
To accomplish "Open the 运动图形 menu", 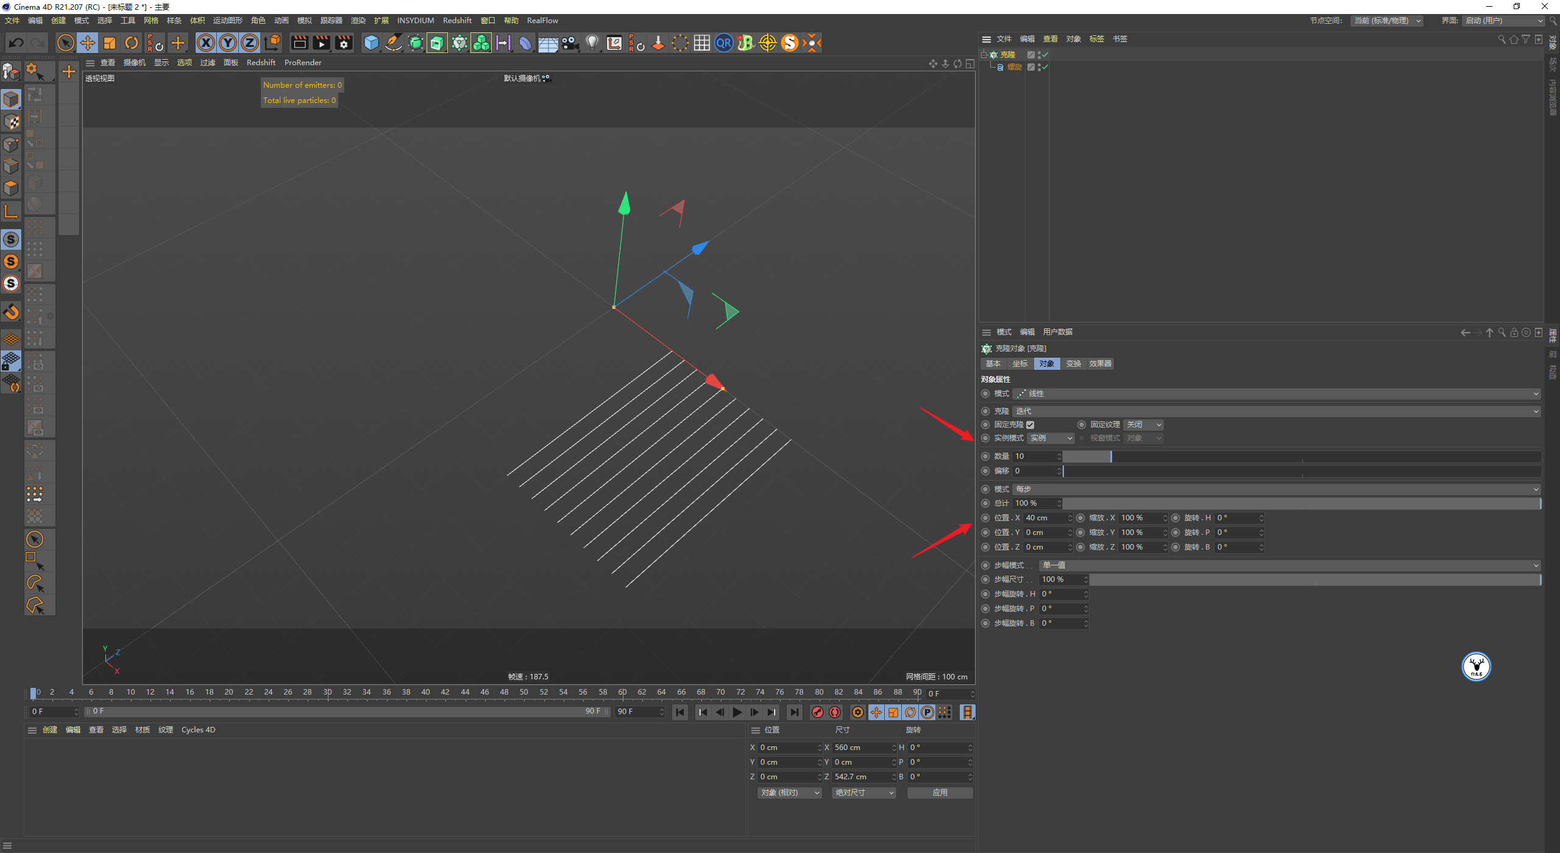I will 227,21.
